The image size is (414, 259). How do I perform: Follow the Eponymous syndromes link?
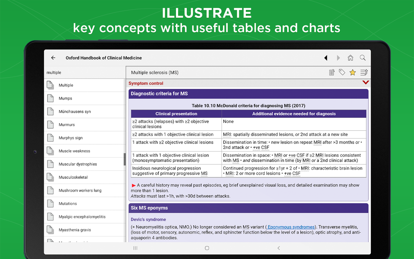(x=291, y=227)
